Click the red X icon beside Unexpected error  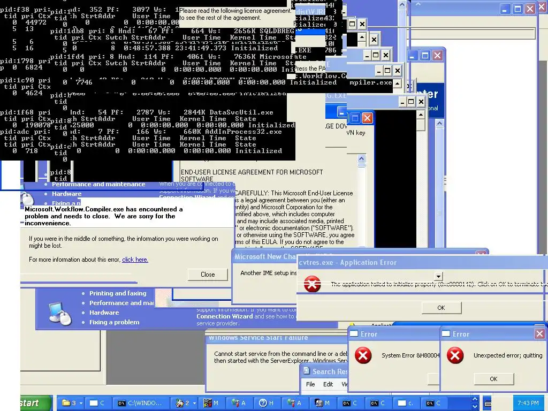pos(455,355)
